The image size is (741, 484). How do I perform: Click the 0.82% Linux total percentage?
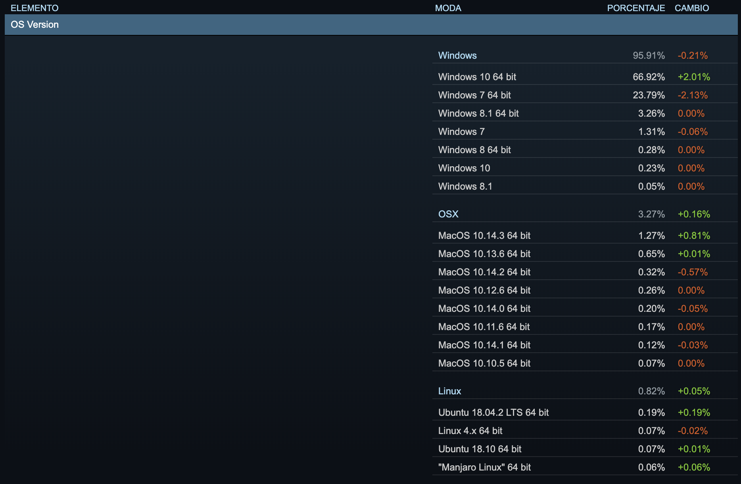click(651, 391)
